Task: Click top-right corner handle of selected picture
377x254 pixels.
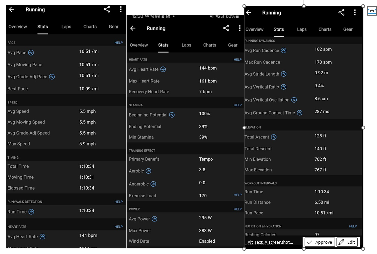Action: click(x=363, y=6)
